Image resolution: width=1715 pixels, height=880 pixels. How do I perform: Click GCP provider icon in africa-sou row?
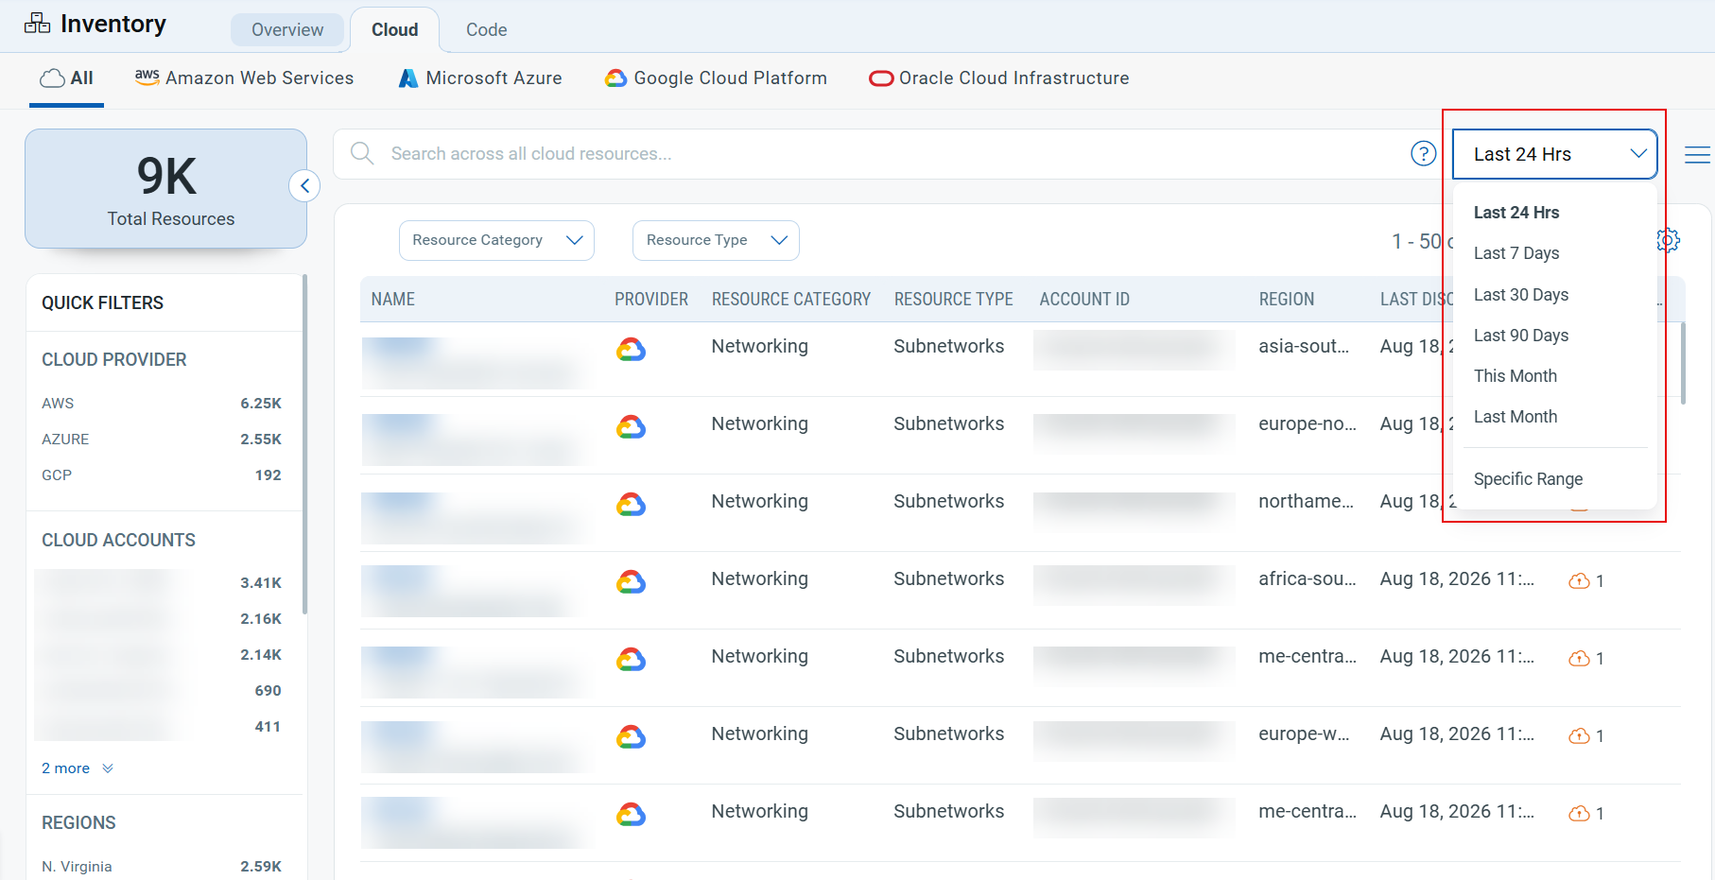coord(631,582)
